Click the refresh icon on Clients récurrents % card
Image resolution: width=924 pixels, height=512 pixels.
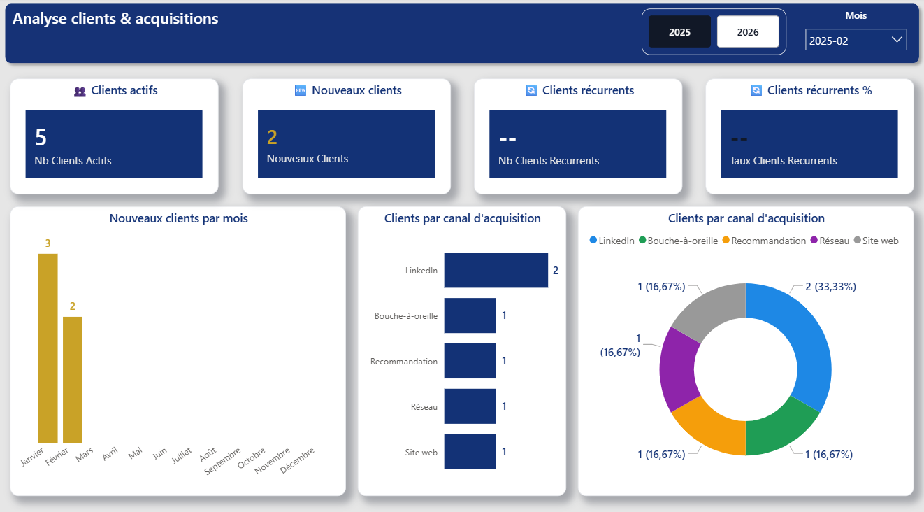pyautogui.click(x=755, y=90)
